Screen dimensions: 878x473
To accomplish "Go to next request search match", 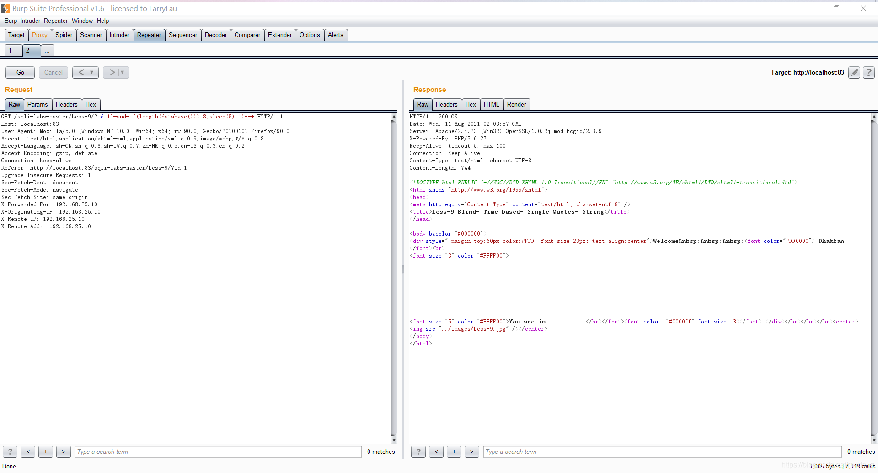I will pyautogui.click(x=64, y=451).
